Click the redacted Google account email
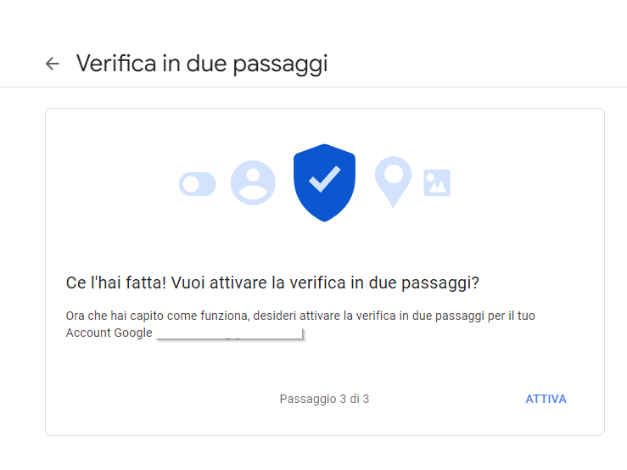The width and height of the screenshot is (627, 470). coord(230,333)
